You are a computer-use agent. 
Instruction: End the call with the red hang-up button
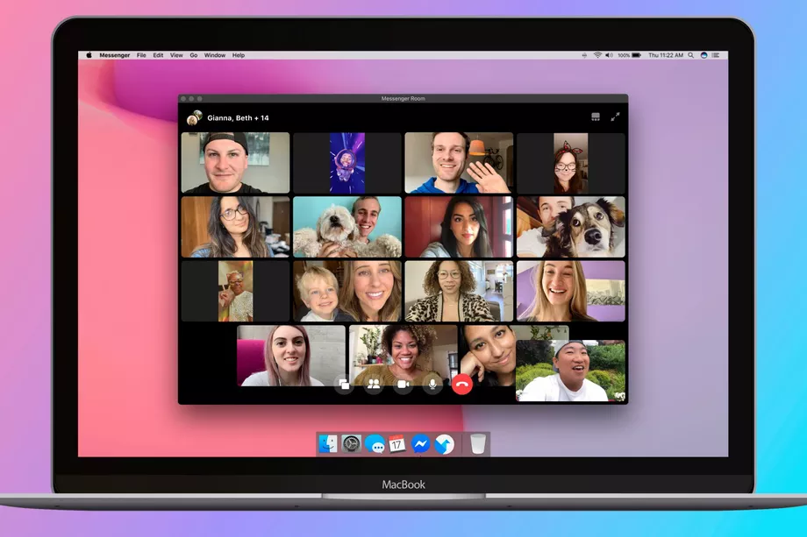462,384
